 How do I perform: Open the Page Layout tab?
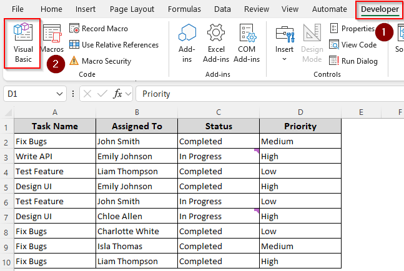pos(132,9)
